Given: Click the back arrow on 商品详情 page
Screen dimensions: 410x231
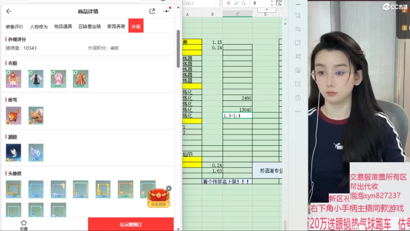Looking at the screenshot, I should tap(9, 11).
